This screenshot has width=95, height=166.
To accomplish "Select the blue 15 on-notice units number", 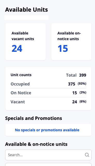I will (63, 48).
